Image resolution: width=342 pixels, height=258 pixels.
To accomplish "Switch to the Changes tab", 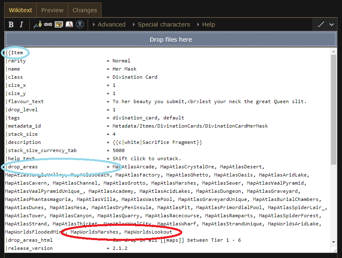I will [x=85, y=10].
